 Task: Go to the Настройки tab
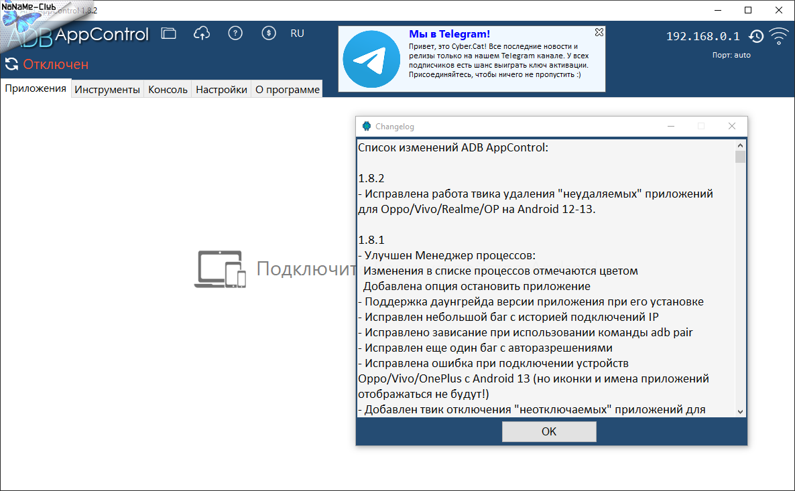pos(221,89)
